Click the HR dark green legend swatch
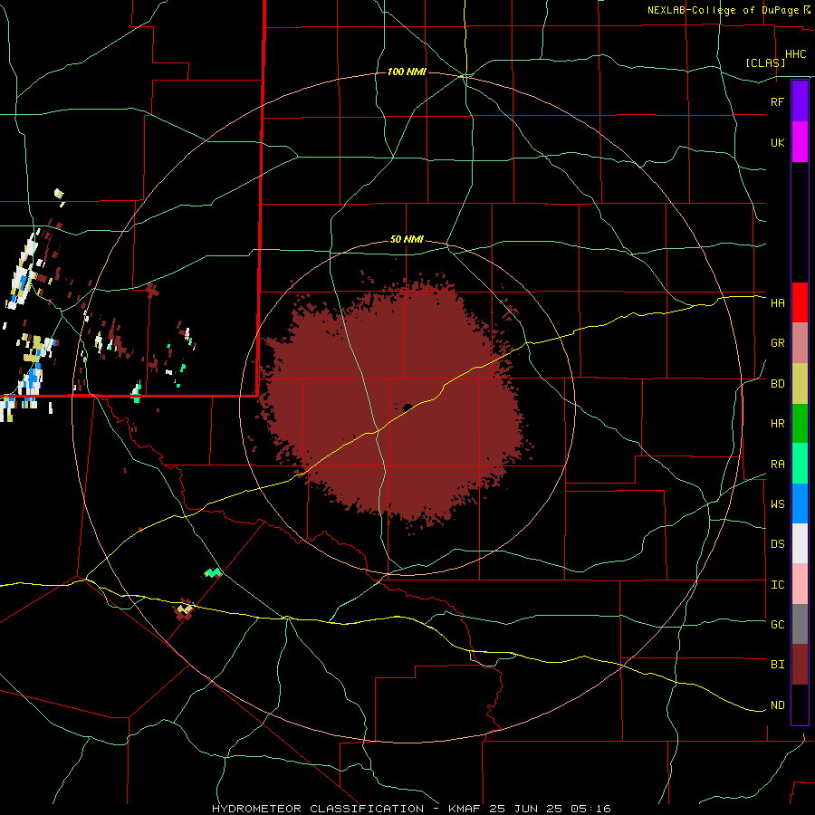Screen dimensions: 815x815 point(800,424)
